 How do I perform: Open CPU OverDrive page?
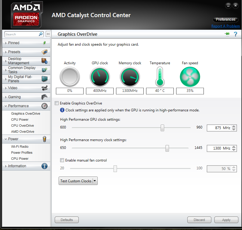[x=23, y=126]
